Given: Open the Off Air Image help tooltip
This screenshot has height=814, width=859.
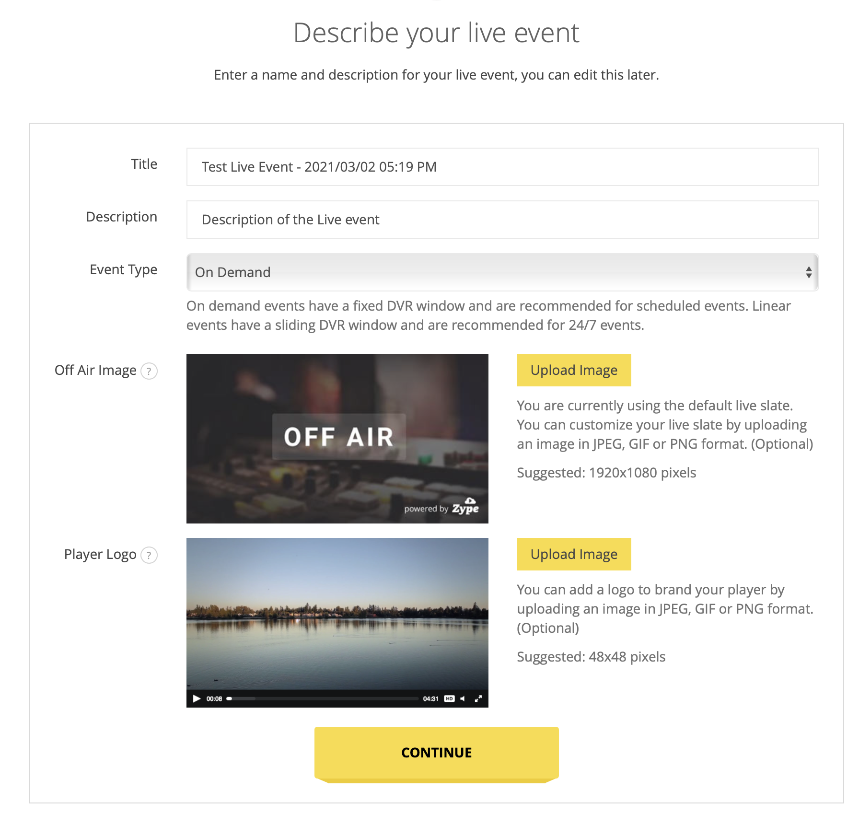Looking at the screenshot, I should pyautogui.click(x=149, y=371).
